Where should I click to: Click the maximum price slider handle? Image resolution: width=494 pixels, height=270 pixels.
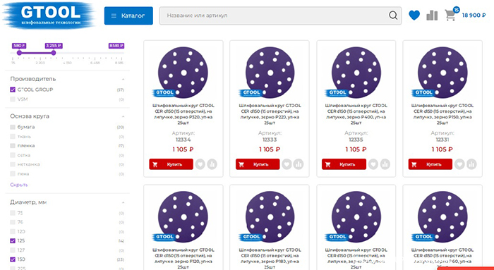coord(54,53)
